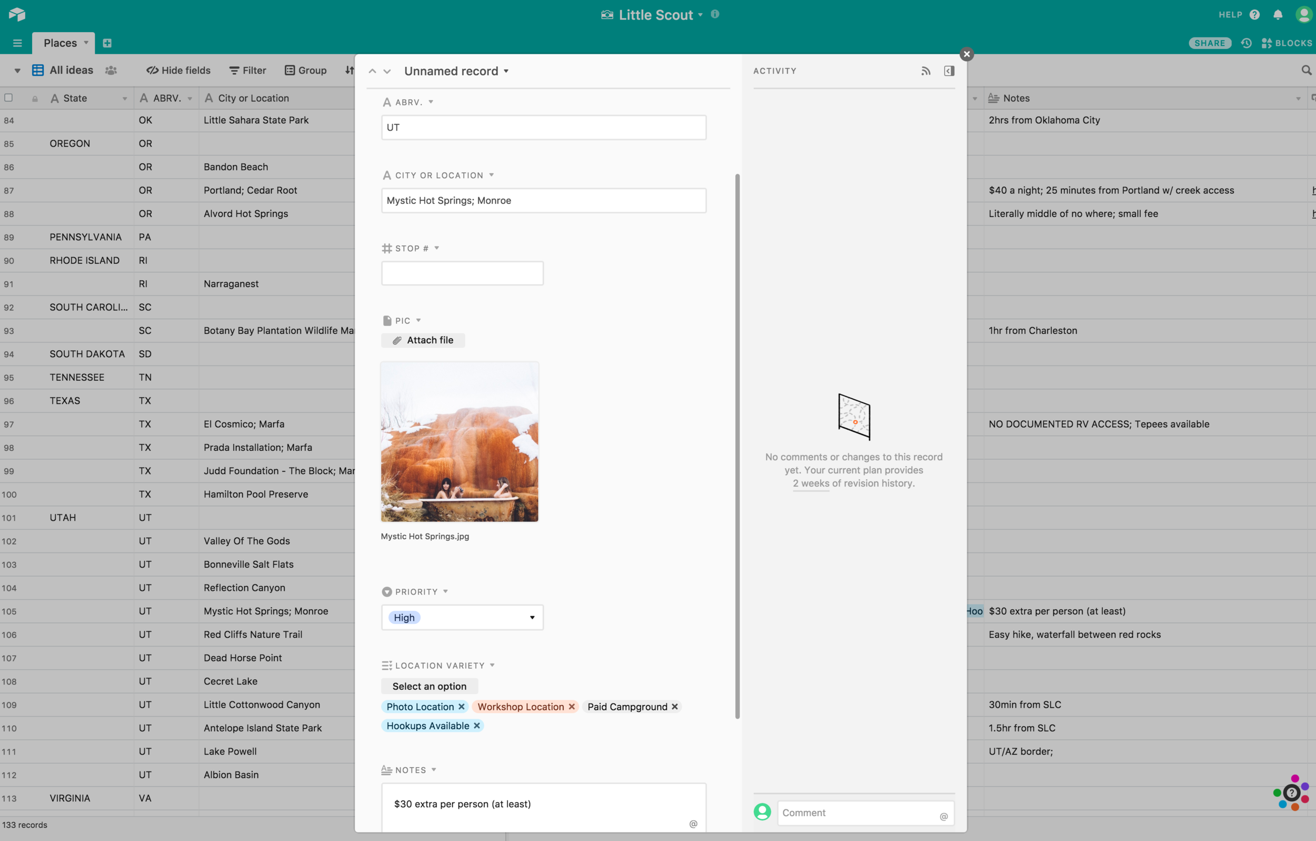Collapse the activity sidebar panel icon
Image resolution: width=1316 pixels, height=841 pixels.
[949, 71]
